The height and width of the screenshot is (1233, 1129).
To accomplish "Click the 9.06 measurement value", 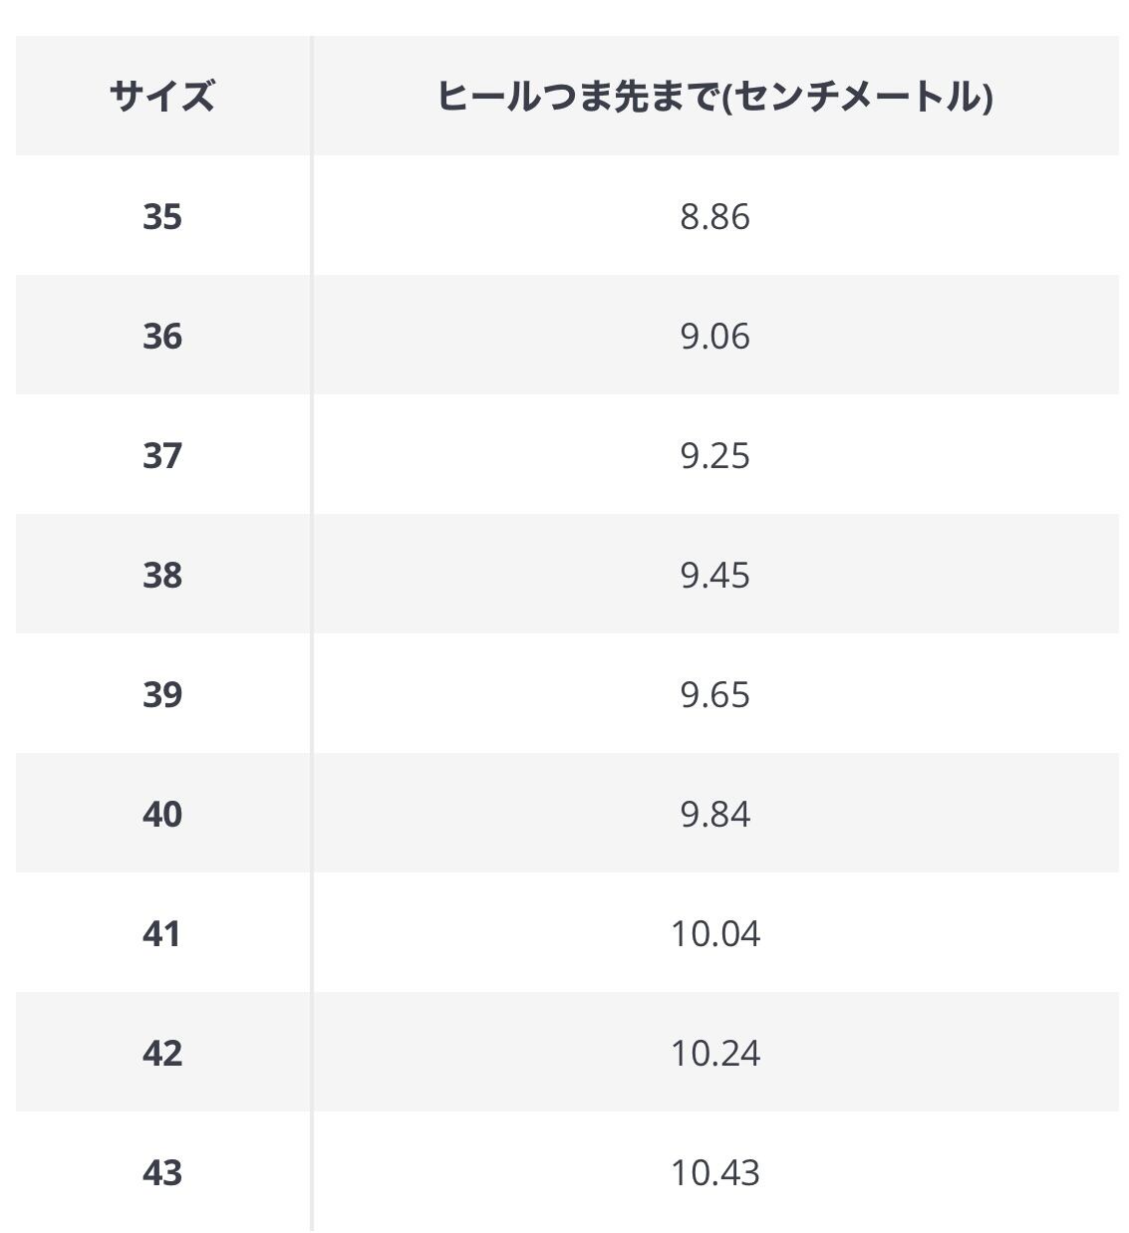I will [x=714, y=336].
